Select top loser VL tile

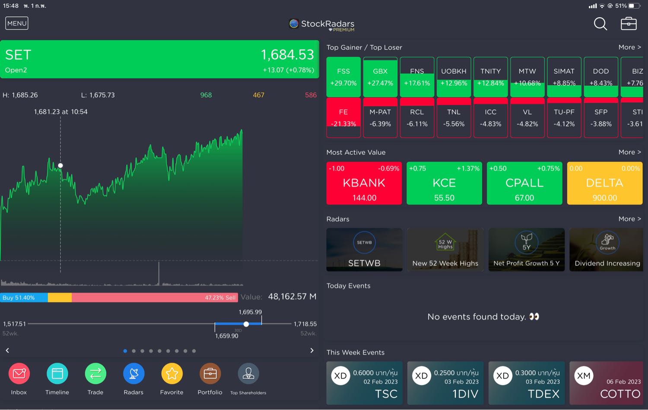point(527,118)
